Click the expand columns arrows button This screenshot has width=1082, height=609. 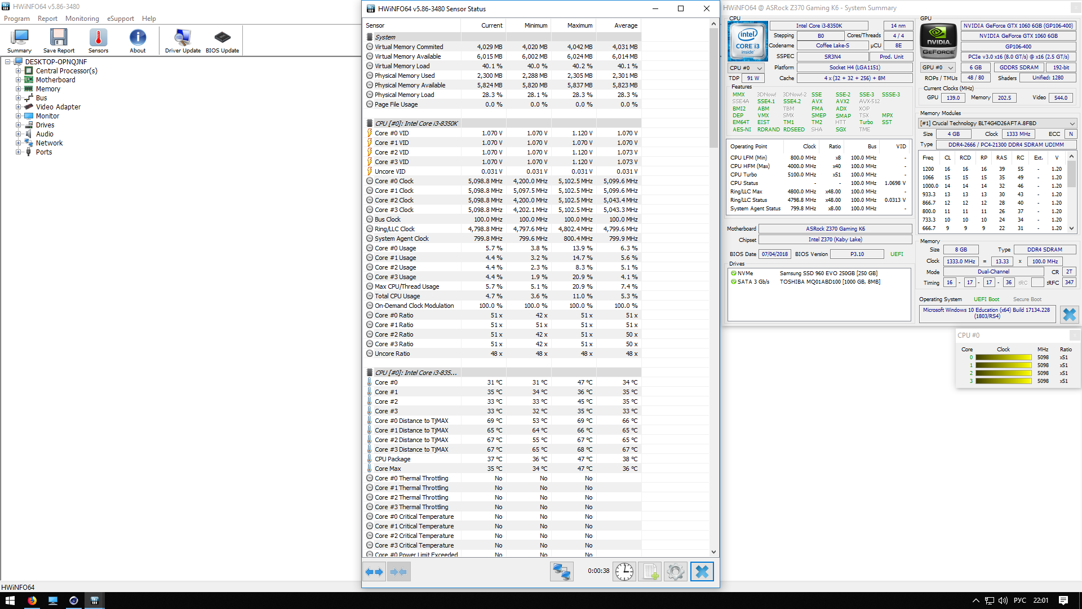(374, 571)
